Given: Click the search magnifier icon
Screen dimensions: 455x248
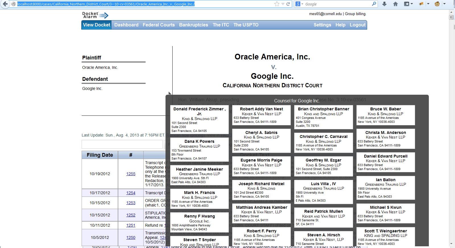Looking at the screenshot, I should coord(374,4).
